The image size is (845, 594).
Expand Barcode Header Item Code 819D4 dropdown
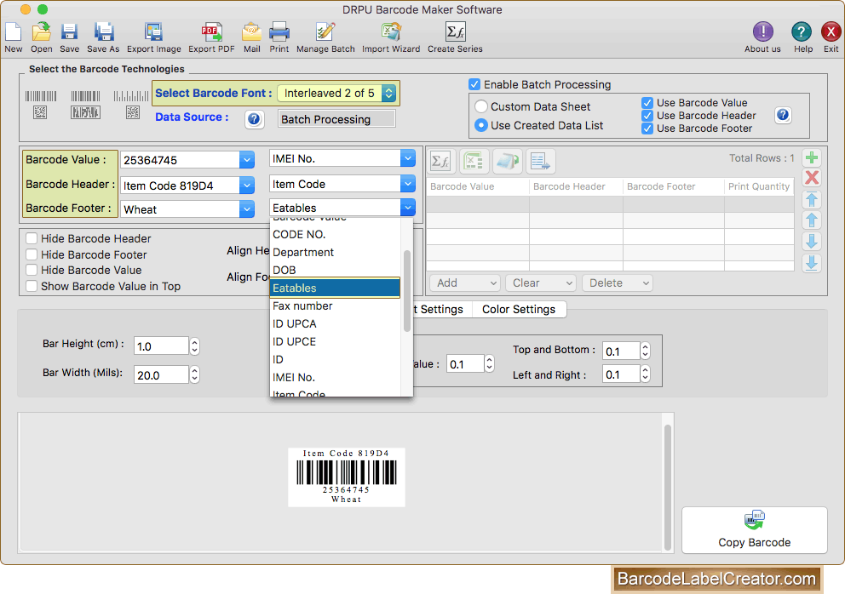247,186
